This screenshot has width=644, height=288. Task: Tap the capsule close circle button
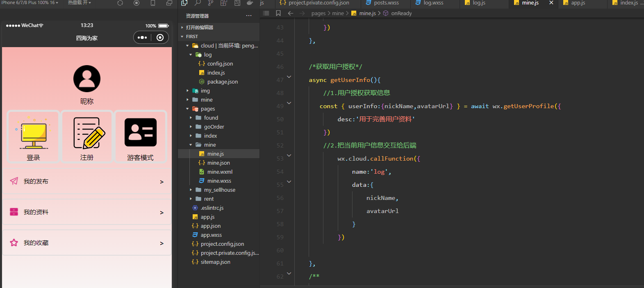pyautogui.click(x=160, y=38)
